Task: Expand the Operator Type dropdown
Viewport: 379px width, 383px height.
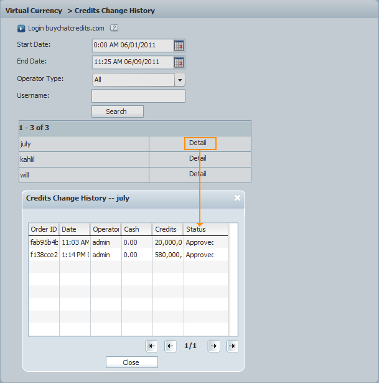Action: coord(180,80)
